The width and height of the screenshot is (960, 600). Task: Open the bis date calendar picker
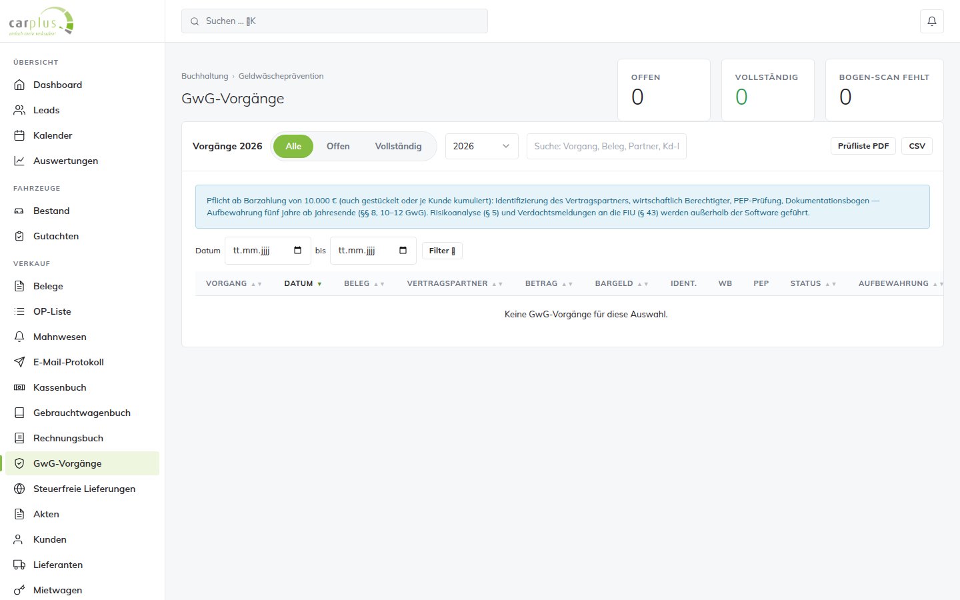tap(403, 251)
